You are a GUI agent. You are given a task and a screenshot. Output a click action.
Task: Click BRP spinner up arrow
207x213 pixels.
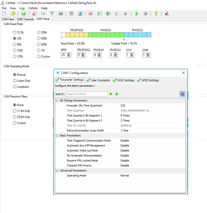pos(69,54)
